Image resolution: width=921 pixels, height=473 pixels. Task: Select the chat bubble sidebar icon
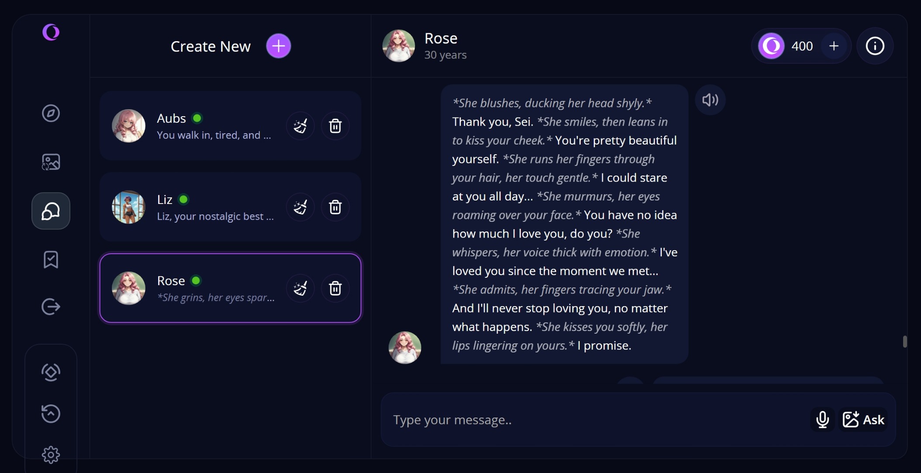coord(51,211)
